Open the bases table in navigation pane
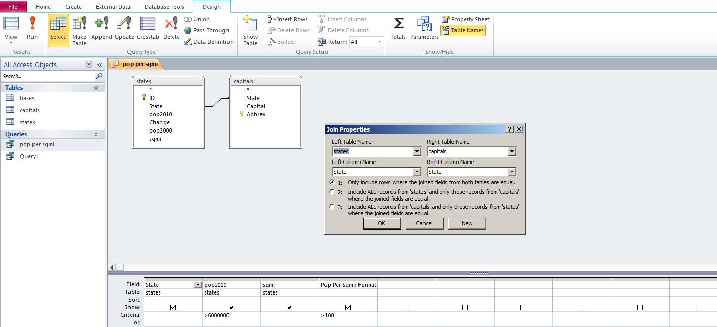 coord(27,98)
